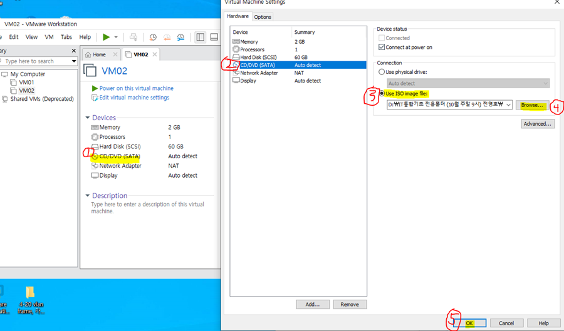Viewport: 564px width, 331px height.
Task: Click Network Adapter in VM02 summary
Action: point(120,166)
